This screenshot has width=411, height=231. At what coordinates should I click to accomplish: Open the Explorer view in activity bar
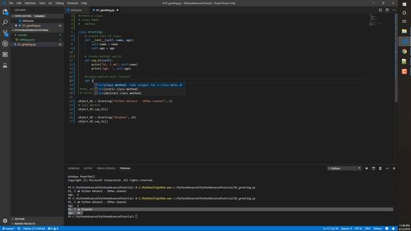(5, 12)
